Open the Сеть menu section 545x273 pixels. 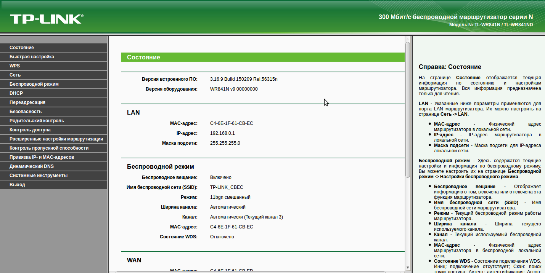(53, 75)
